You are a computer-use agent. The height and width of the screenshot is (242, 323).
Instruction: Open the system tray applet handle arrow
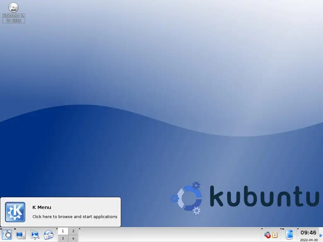point(262,229)
